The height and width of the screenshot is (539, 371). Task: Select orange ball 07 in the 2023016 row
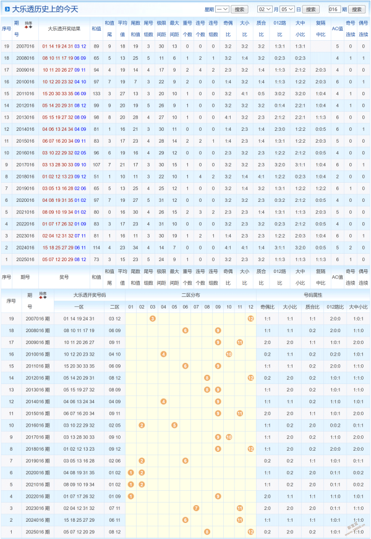[196, 508]
